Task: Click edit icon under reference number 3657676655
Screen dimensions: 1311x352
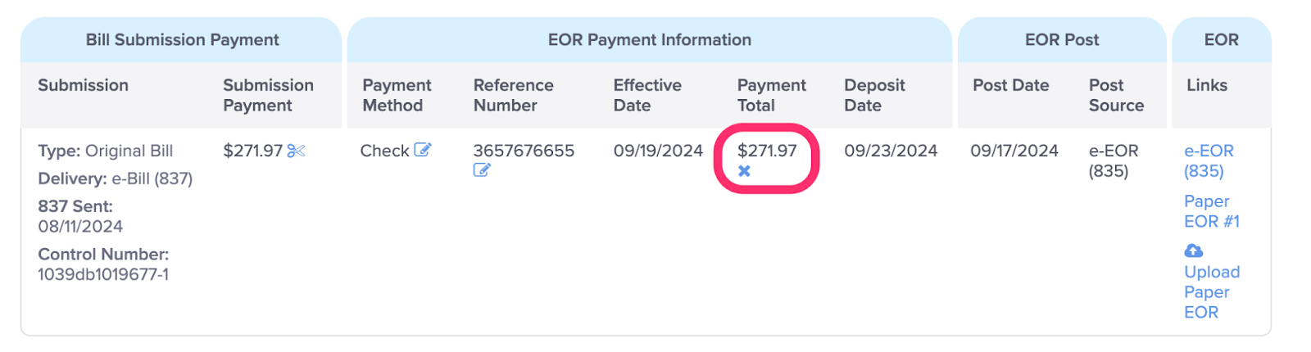Action: (x=482, y=170)
